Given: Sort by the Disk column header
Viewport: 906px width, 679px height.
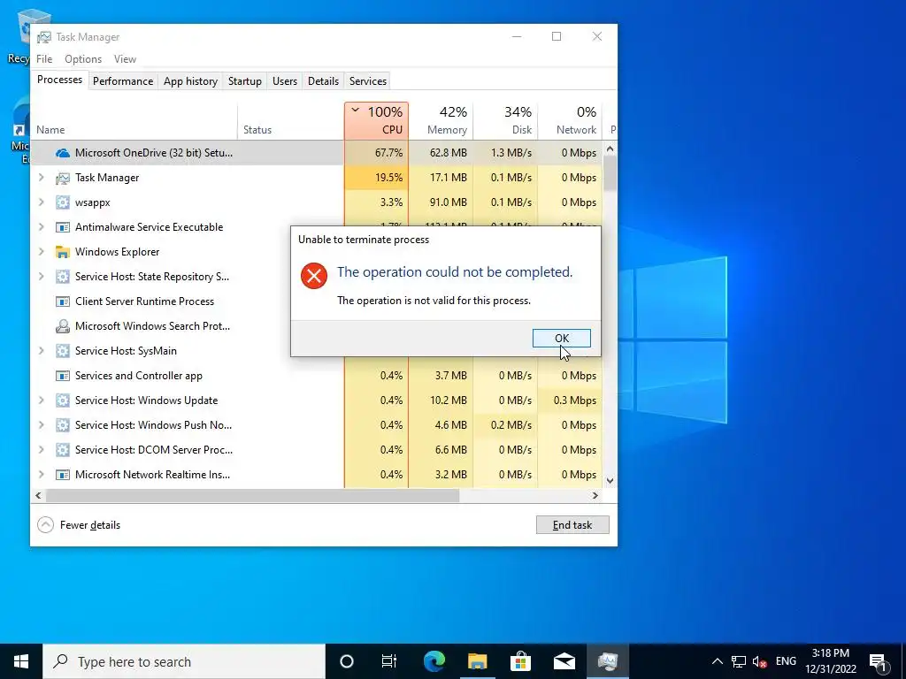Looking at the screenshot, I should 505,120.
